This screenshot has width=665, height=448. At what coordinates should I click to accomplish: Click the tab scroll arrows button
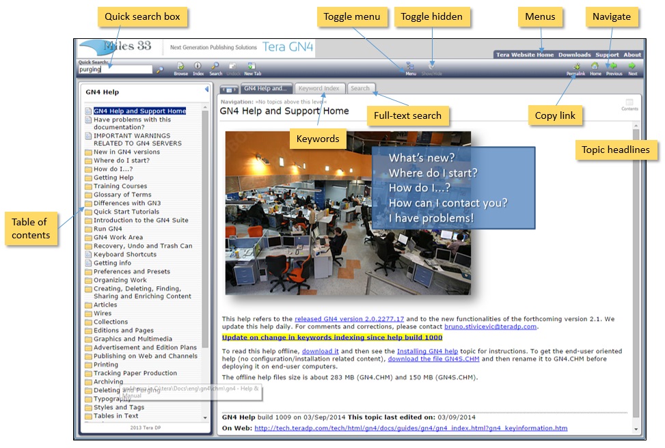click(229, 89)
